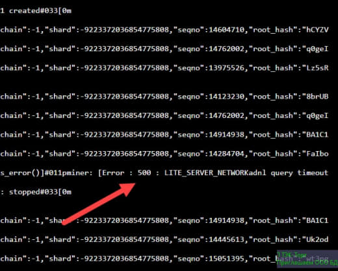Click the seqno value 14284704
The height and width of the screenshot is (271, 338).
pos(227,154)
